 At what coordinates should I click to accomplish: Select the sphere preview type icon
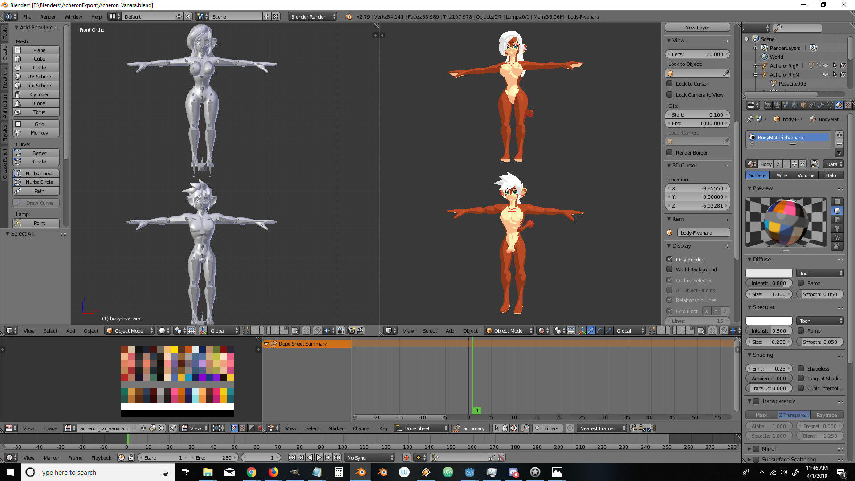tap(837, 211)
